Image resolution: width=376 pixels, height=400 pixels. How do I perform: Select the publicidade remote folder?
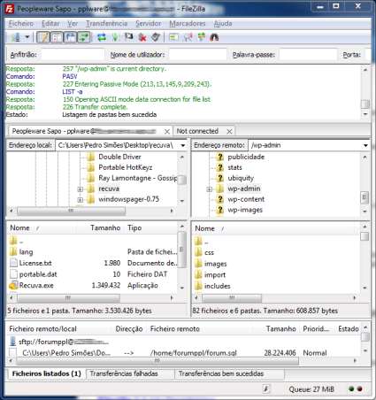(x=246, y=157)
